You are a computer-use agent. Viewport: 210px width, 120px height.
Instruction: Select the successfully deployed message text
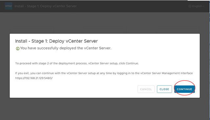(66, 48)
